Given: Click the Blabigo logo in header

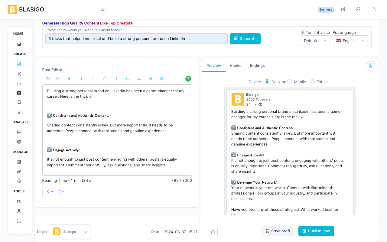Looking at the screenshot, I should [x=26, y=9].
